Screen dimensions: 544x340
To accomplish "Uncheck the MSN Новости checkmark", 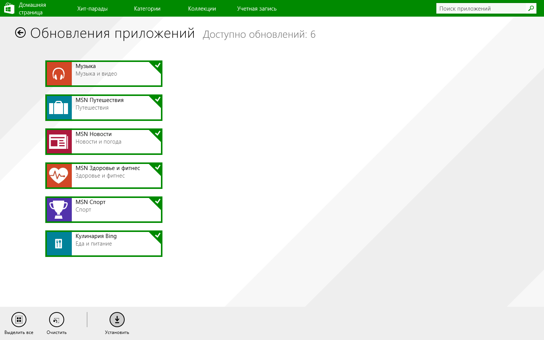I will 158,133.
